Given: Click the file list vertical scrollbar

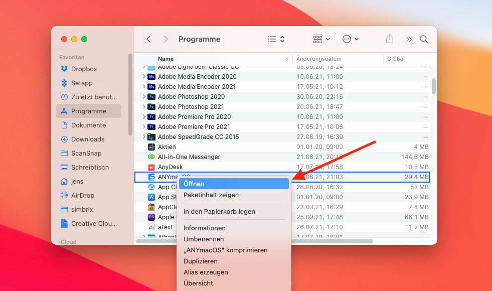Looking at the screenshot, I should 434,86.
